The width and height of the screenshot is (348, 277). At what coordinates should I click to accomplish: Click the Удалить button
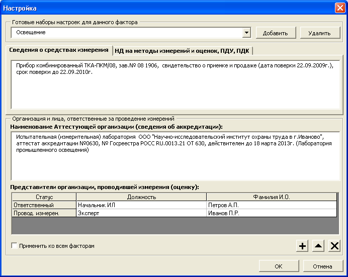pos(320,33)
